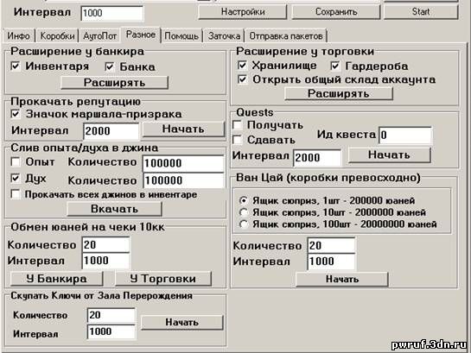Uncheck the Инвентаря checkbox
This screenshot has height=353, width=471.
[x=16, y=66]
